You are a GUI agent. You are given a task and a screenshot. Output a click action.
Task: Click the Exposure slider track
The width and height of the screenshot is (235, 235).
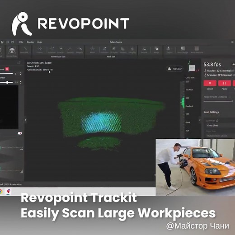6,74
